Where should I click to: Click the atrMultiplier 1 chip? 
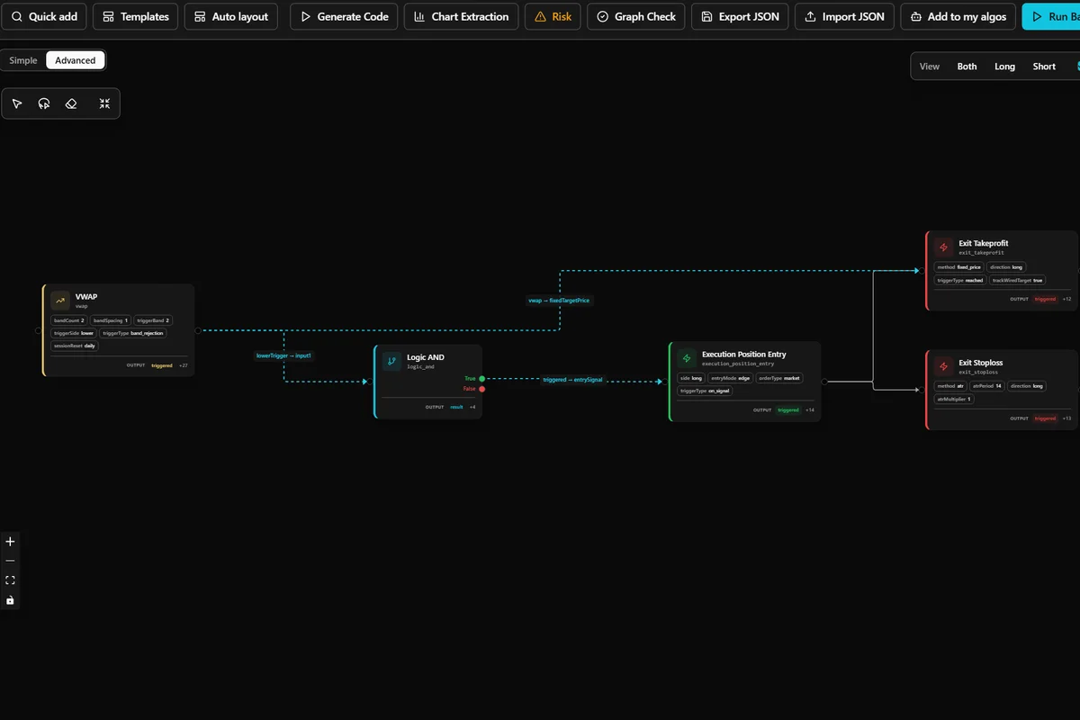[954, 399]
